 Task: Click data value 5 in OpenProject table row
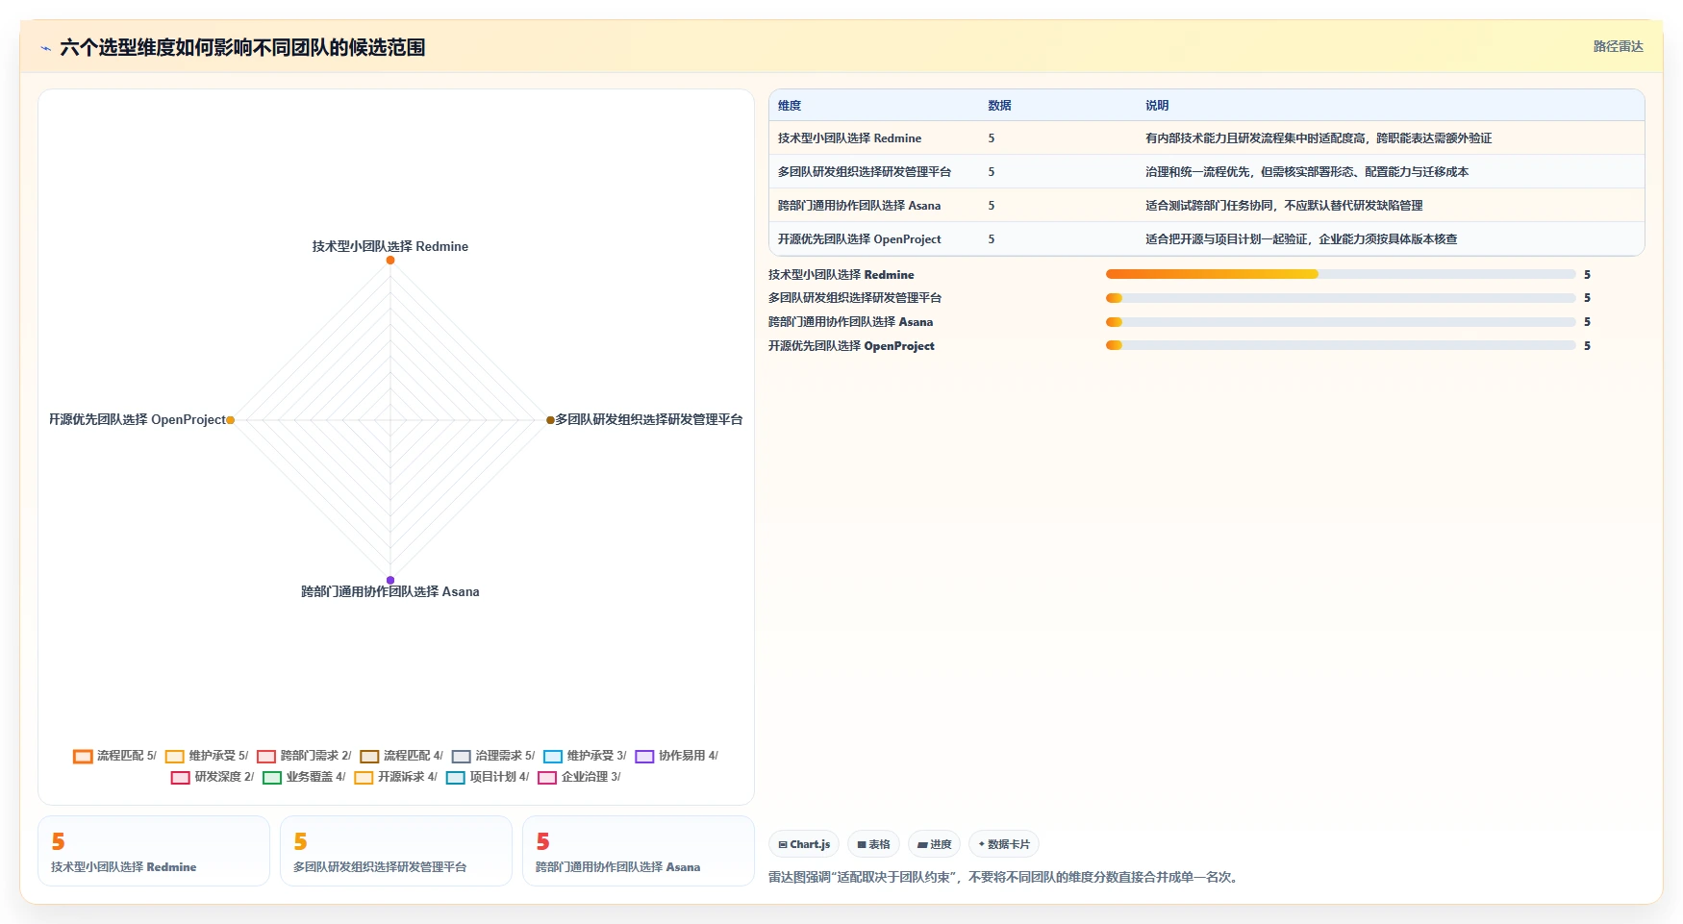point(992,239)
